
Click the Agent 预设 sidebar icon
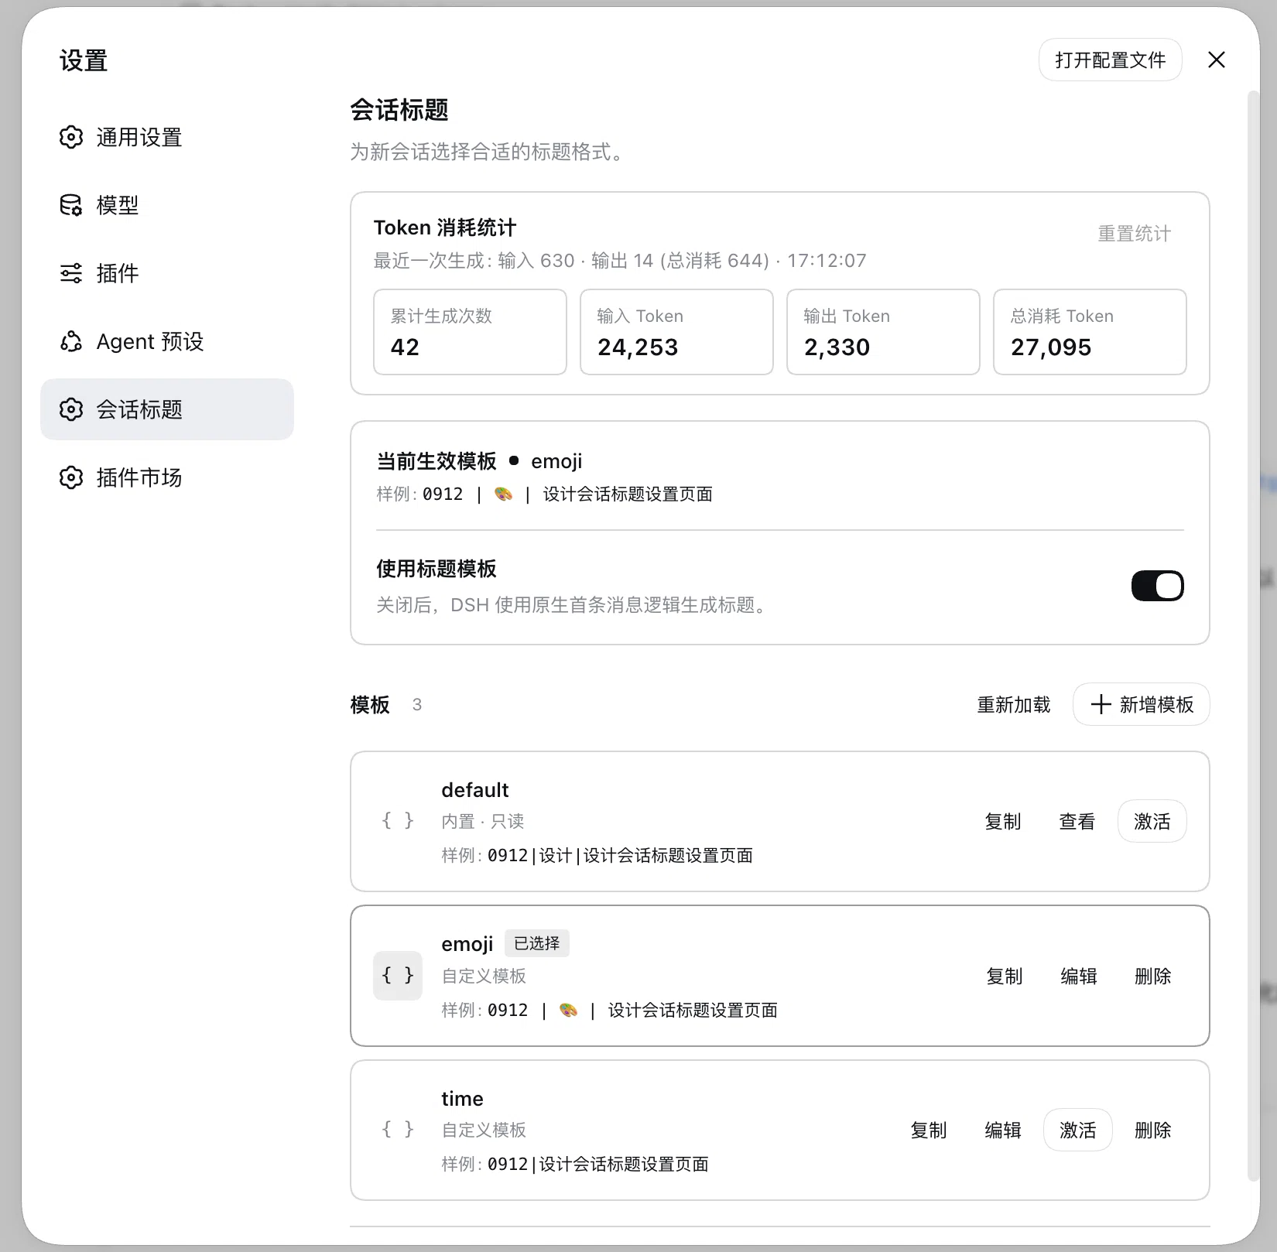[x=71, y=341]
